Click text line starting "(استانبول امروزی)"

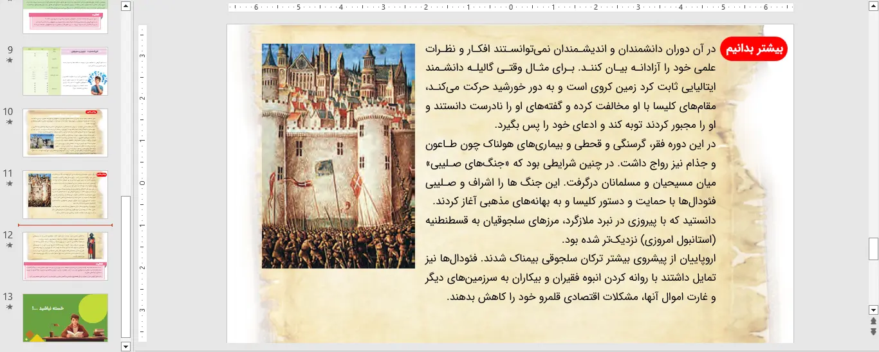pos(638,240)
